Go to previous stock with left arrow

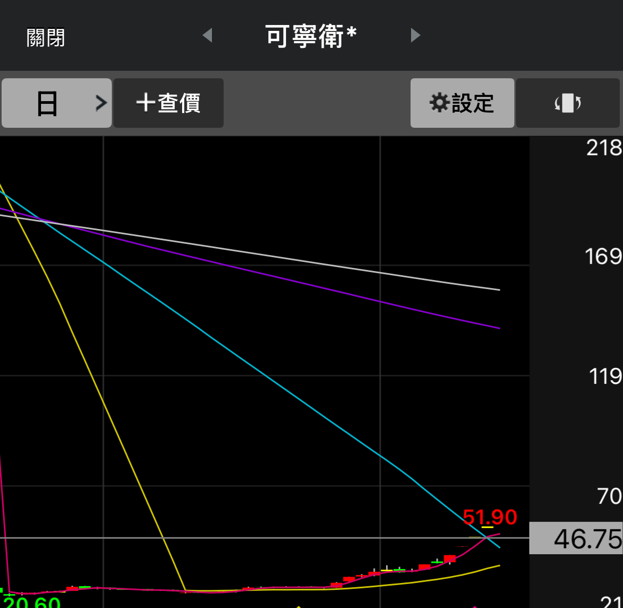[x=208, y=35]
